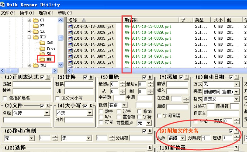Open the 前置圆点 无 dropdown
The image size is (247, 152).
point(149,123)
